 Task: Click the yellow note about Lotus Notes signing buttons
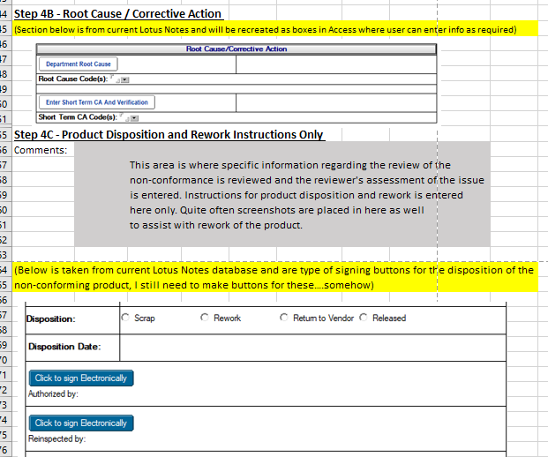tap(274, 277)
